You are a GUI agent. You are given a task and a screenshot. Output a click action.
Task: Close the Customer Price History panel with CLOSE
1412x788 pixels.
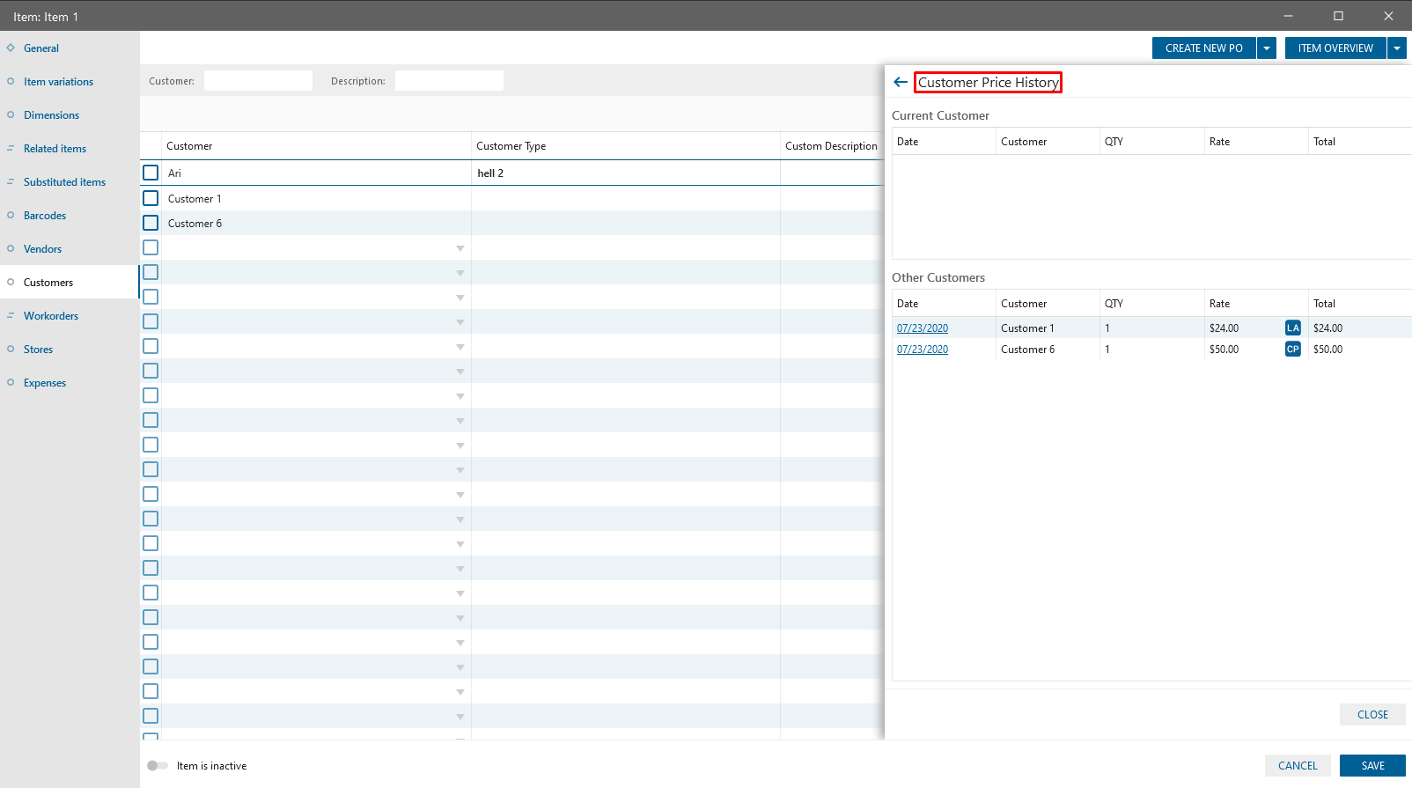point(1372,714)
